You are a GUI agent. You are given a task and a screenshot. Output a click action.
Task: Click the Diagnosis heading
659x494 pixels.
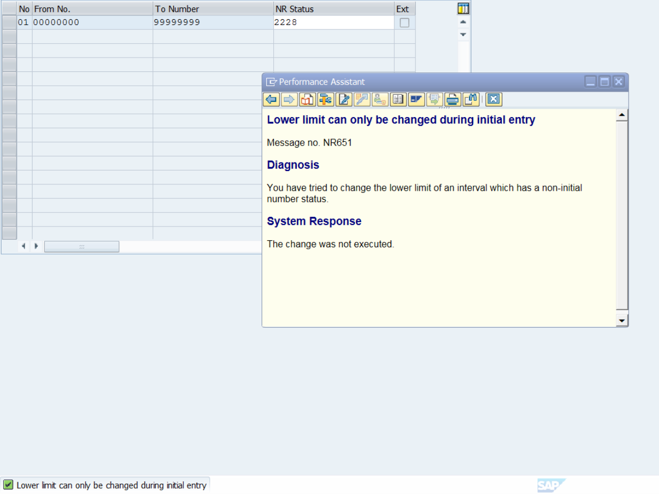(x=293, y=165)
